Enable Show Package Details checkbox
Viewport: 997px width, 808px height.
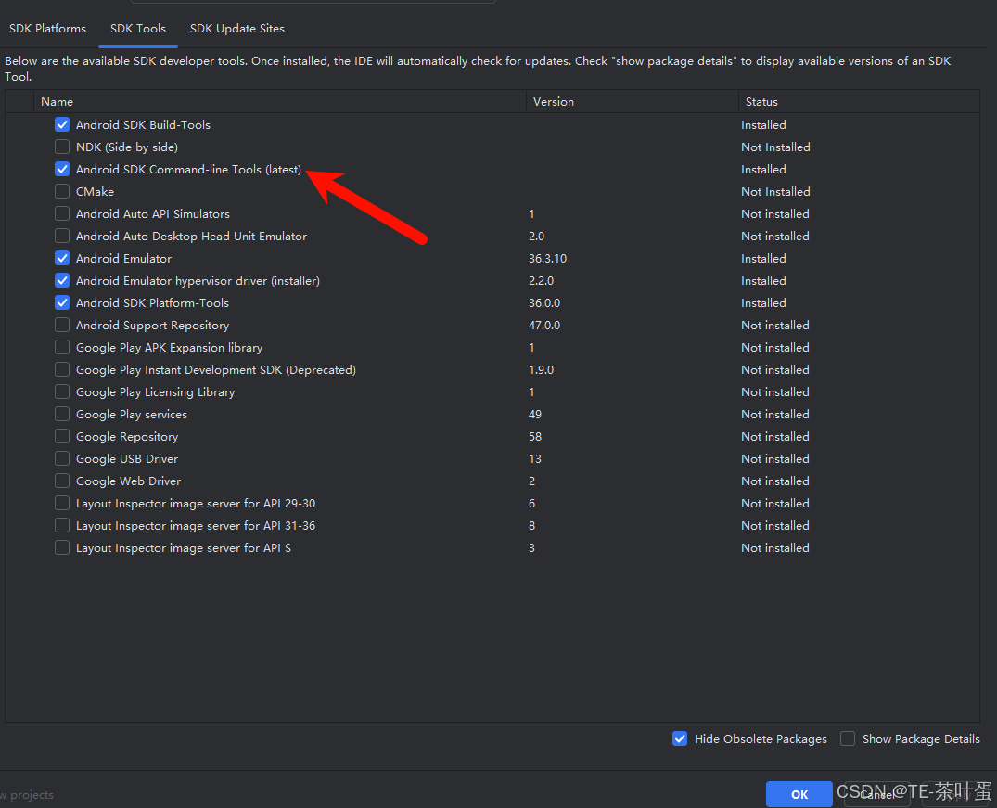[848, 738]
